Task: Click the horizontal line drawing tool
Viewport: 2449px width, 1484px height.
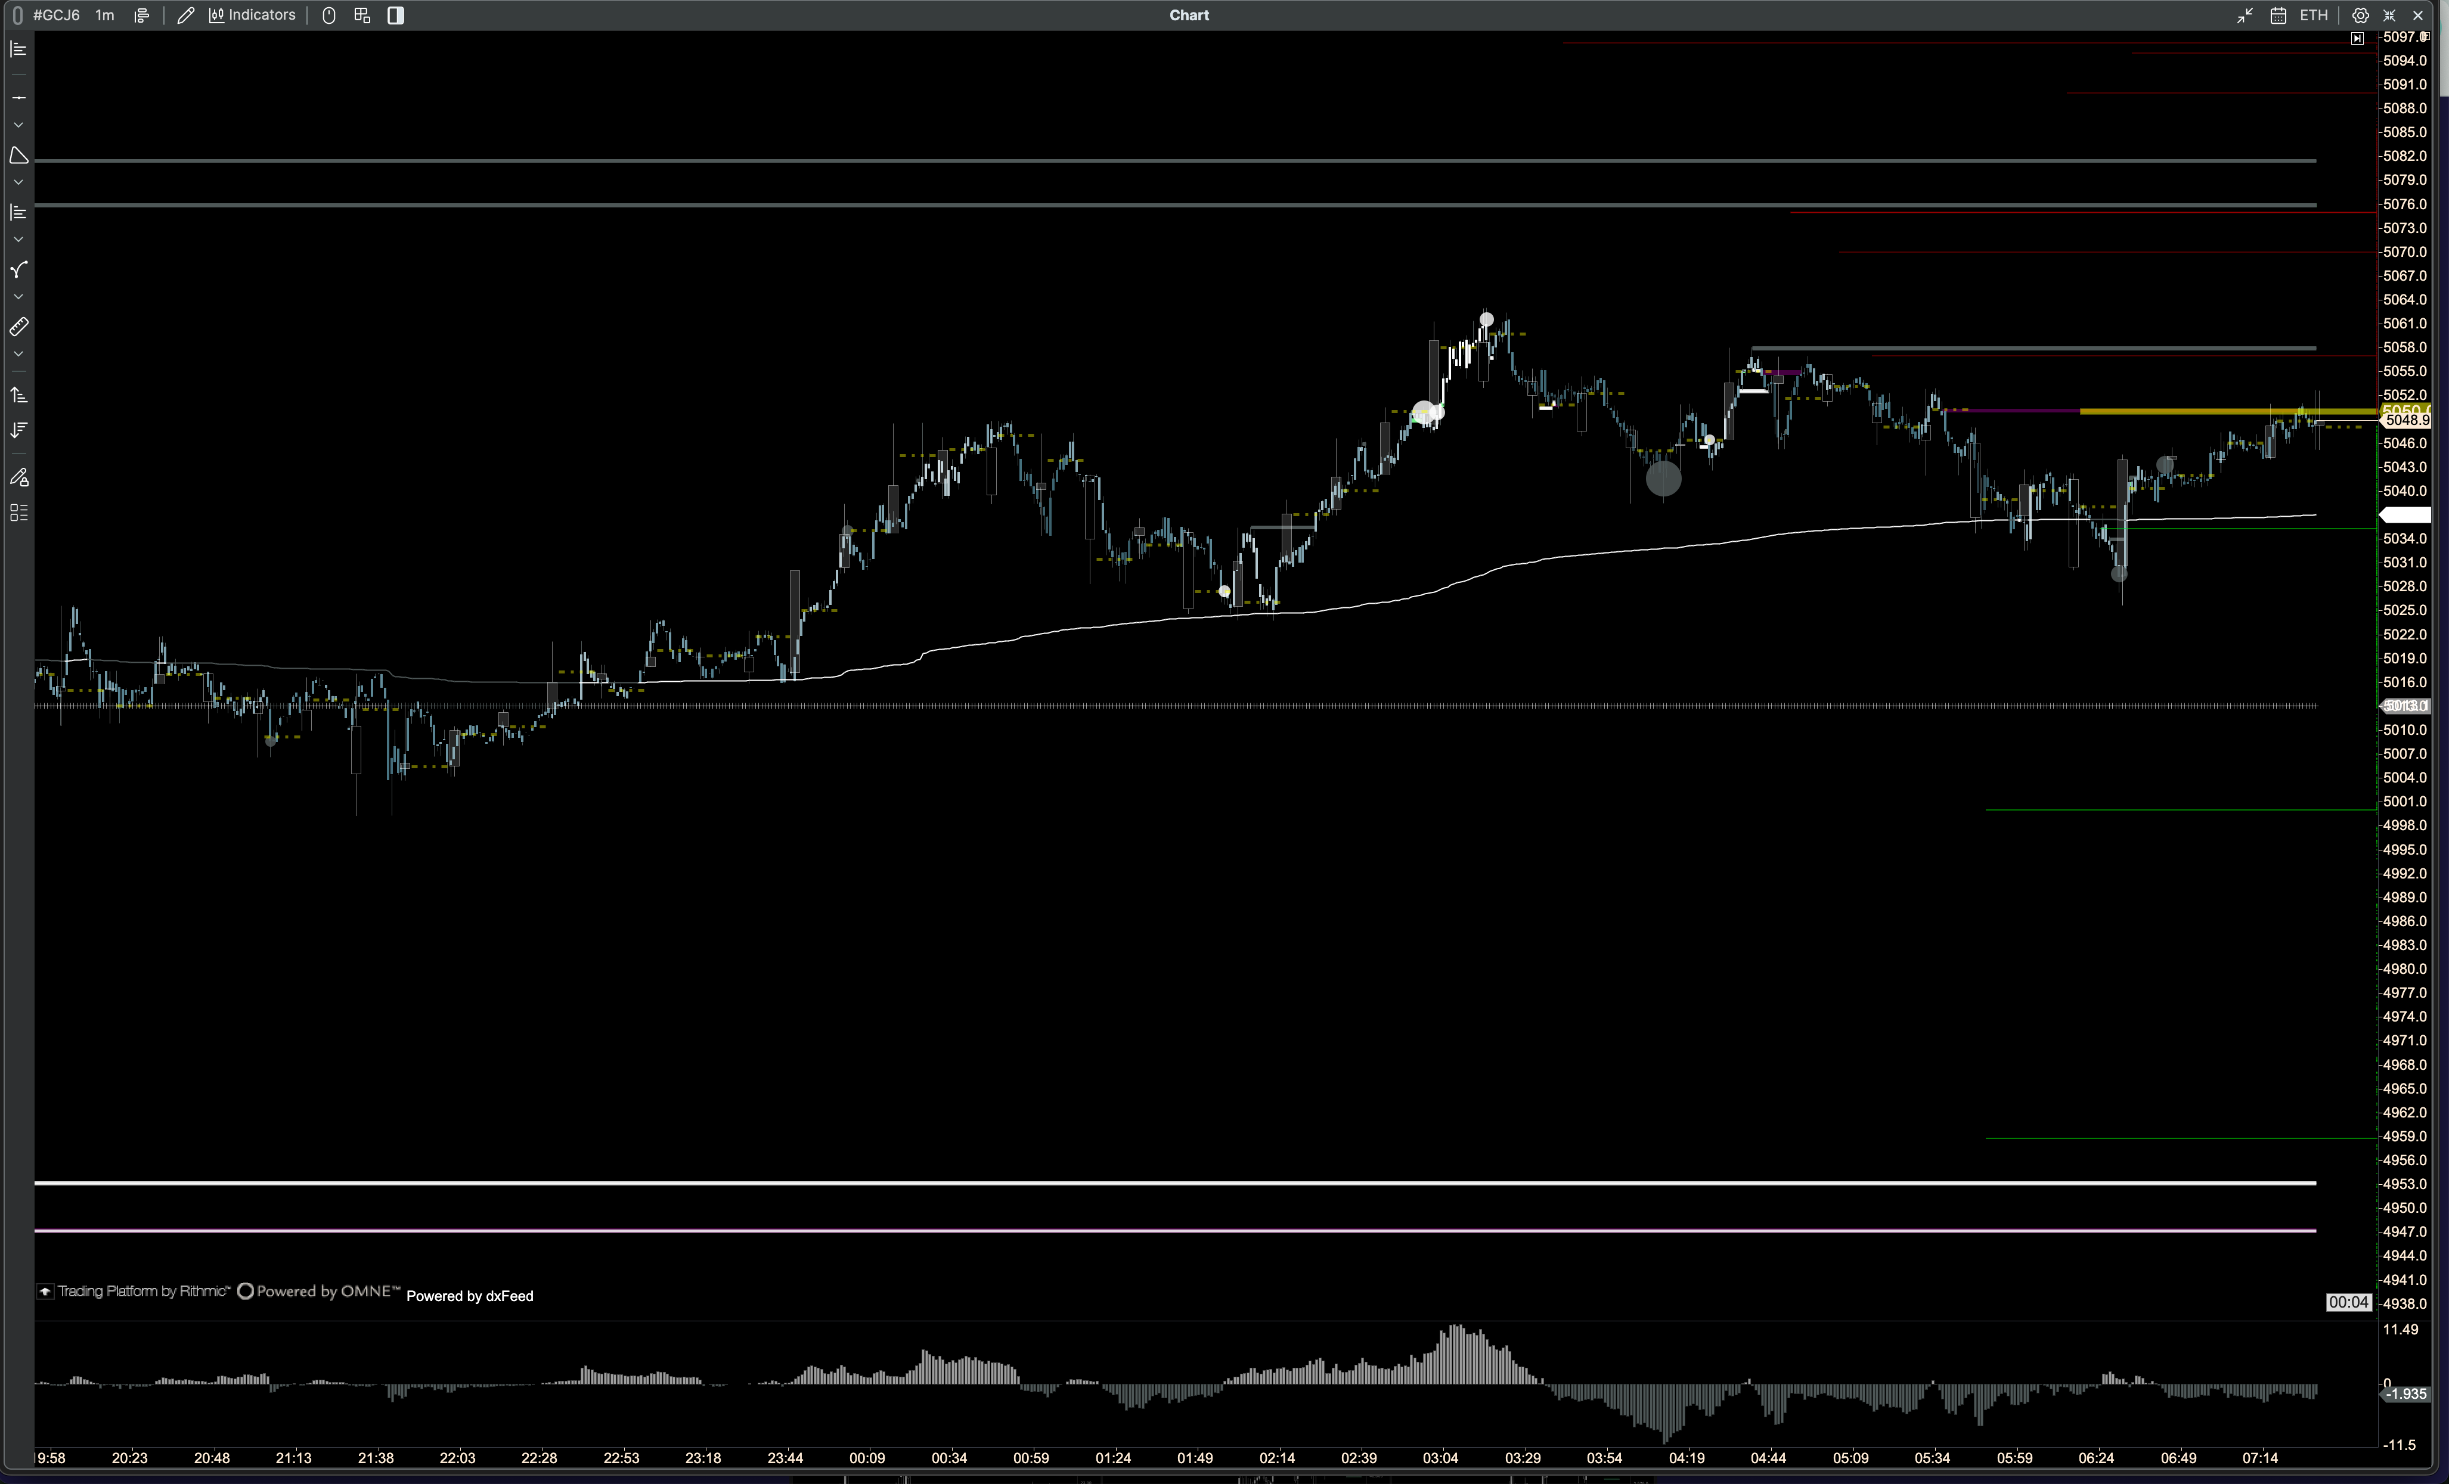Action: (x=19, y=97)
